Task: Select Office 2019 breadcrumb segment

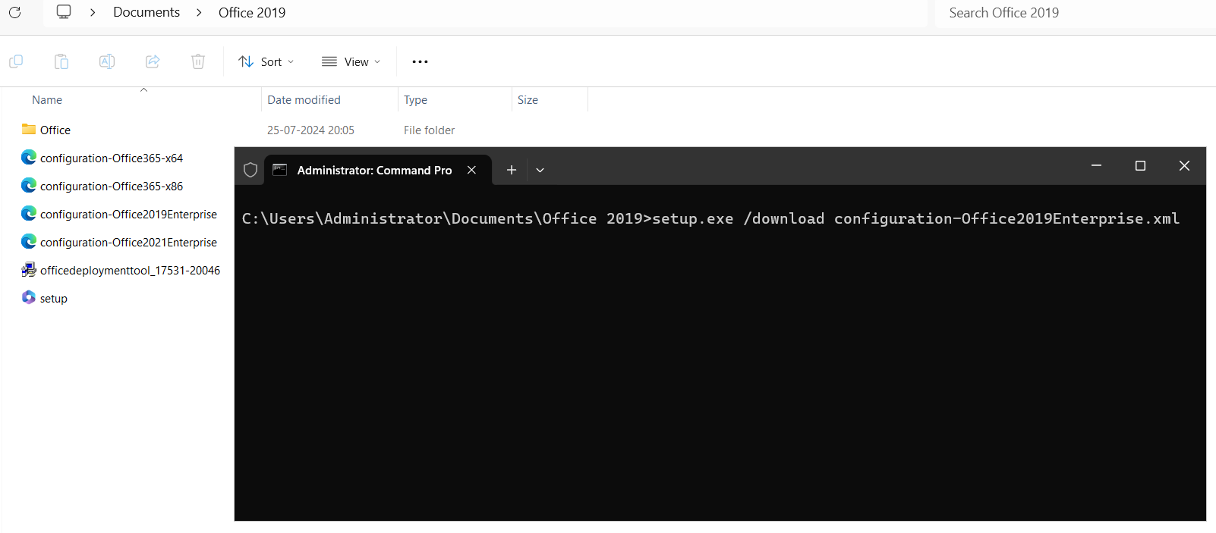Action: pos(252,12)
